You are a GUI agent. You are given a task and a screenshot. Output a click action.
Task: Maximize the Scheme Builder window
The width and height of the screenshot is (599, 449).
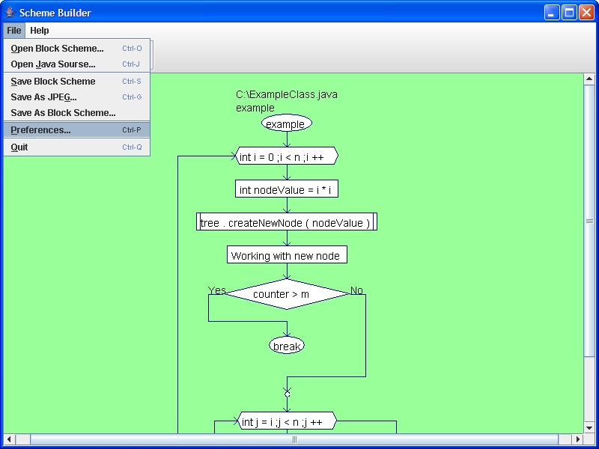(569, 13)
